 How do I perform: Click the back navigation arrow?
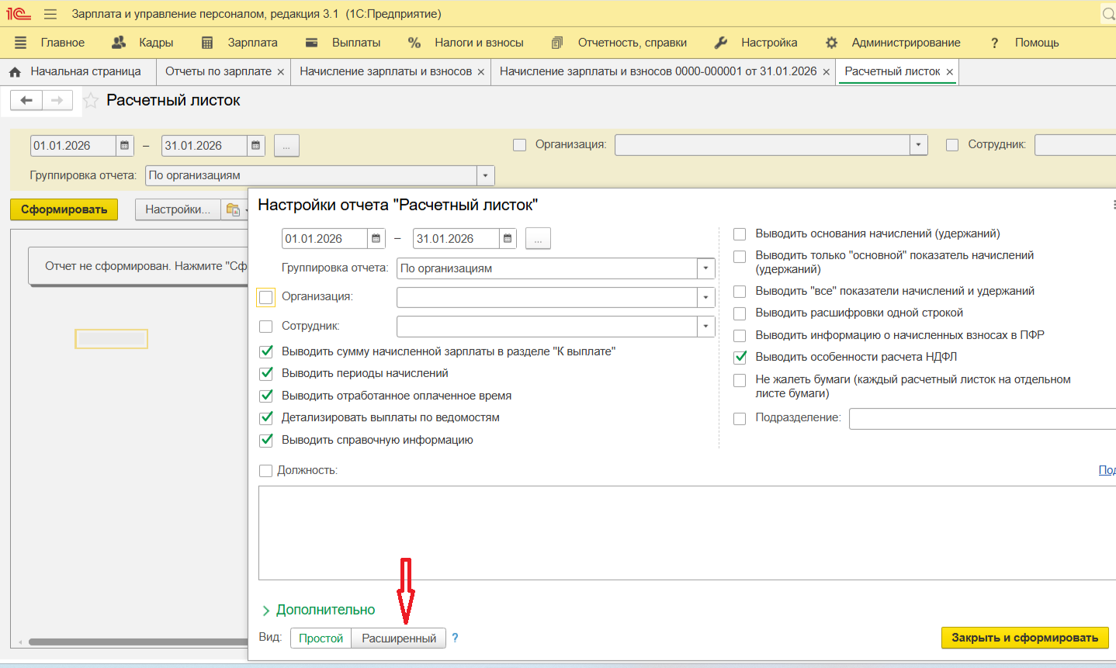pos(26,100)
